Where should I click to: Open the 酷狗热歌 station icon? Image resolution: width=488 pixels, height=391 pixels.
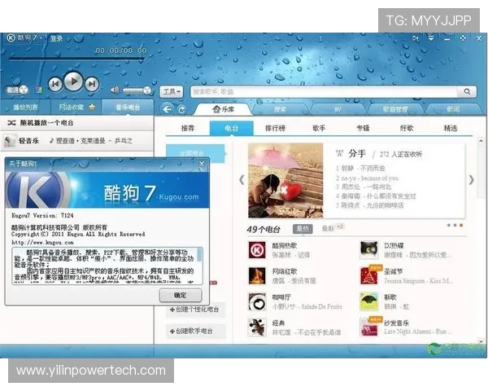[x=257, y=250]
